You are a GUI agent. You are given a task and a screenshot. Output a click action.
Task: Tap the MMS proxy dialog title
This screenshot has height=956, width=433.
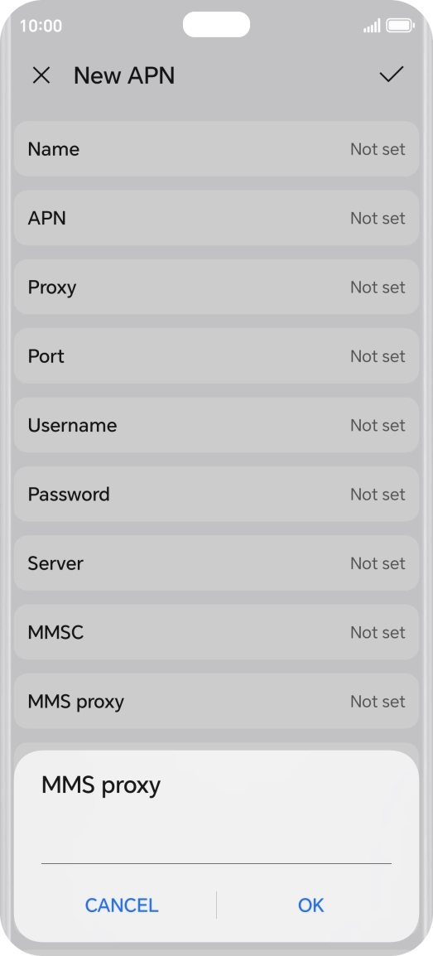click(101, 785)
